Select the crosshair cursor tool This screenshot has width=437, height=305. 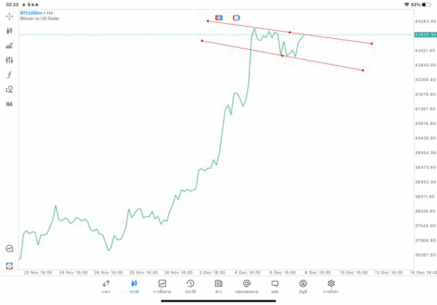tap(10, 16)
